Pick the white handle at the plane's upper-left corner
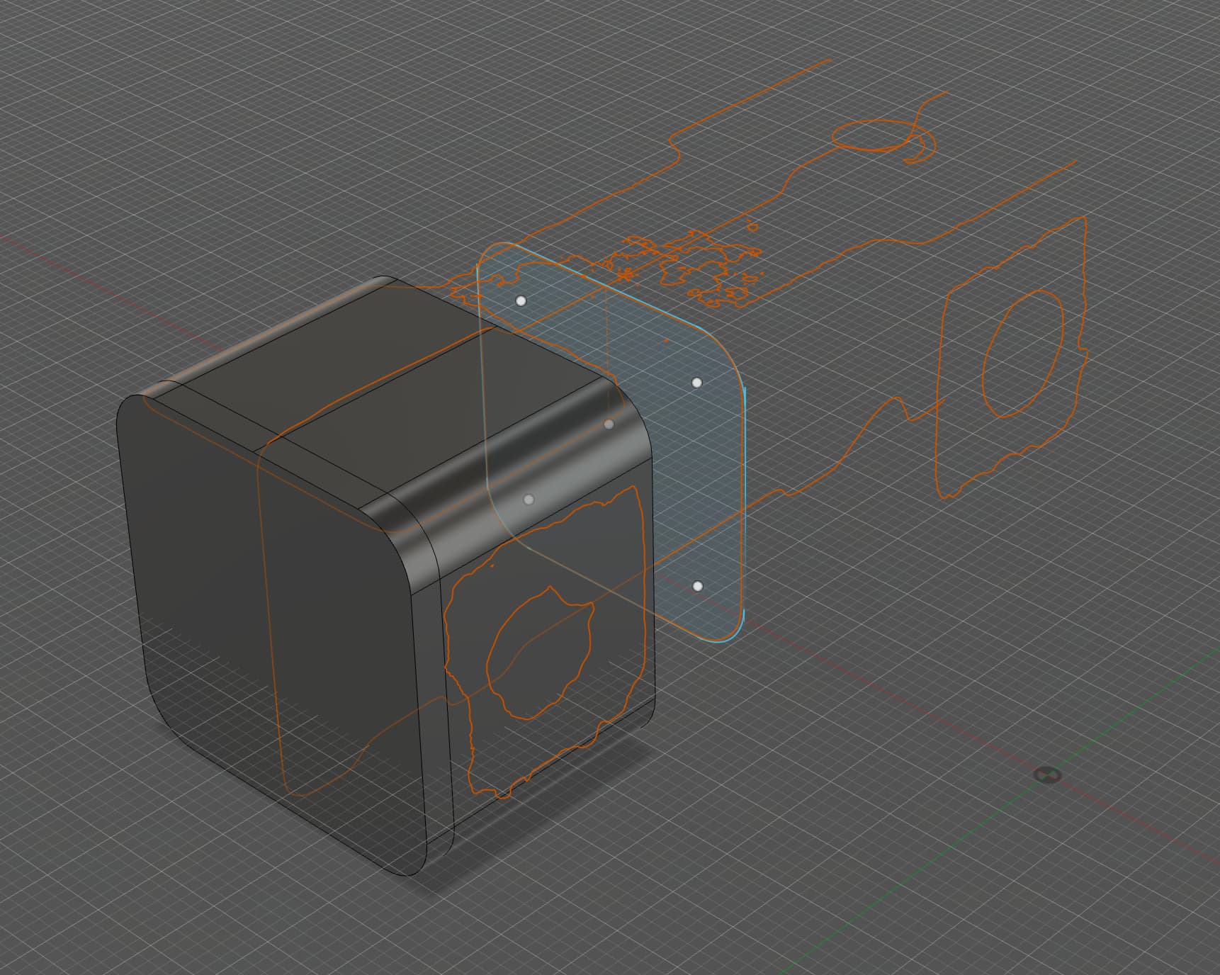The width and height of the screenshot is (1220, 975). pos(521,301)
